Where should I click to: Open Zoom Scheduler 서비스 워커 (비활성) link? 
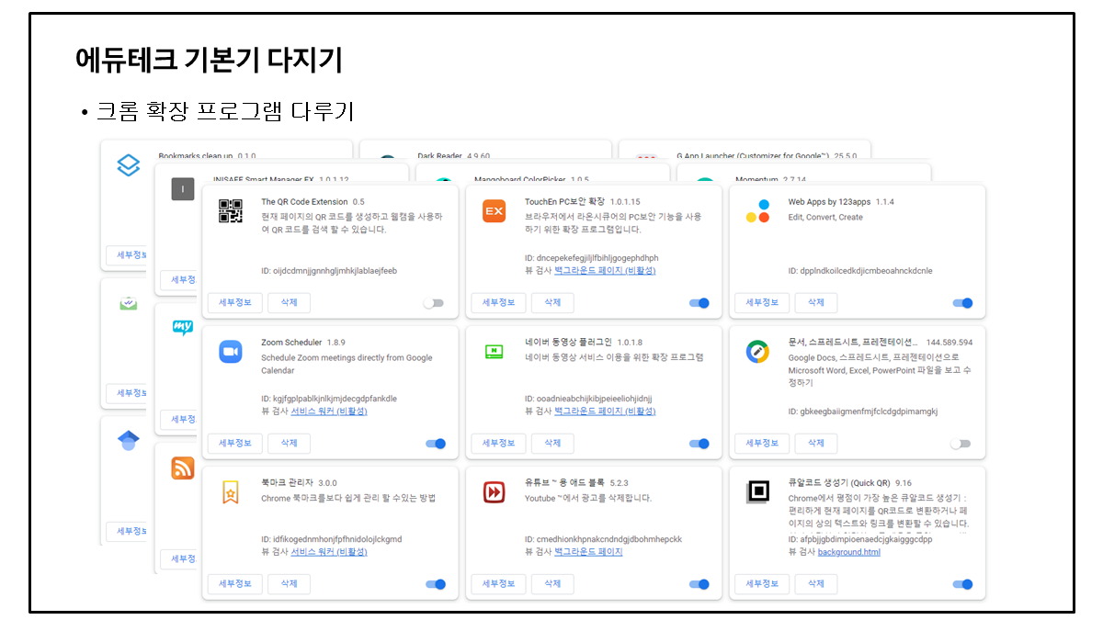click(329, 411)
